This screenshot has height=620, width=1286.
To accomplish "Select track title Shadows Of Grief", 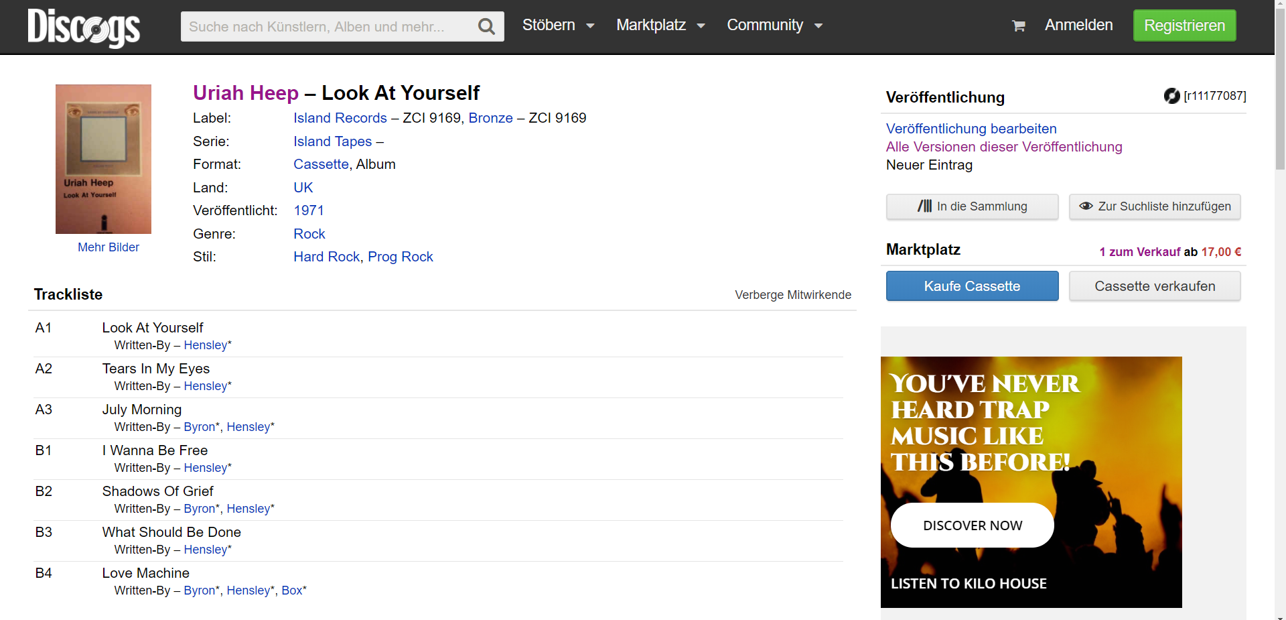I will coord(158,491).
